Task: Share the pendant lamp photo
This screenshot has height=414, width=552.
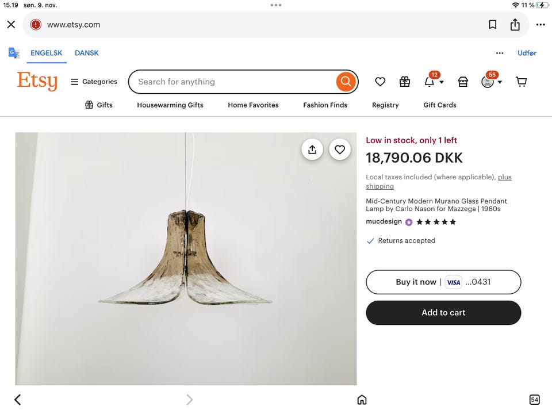Action: click(312, 149)
